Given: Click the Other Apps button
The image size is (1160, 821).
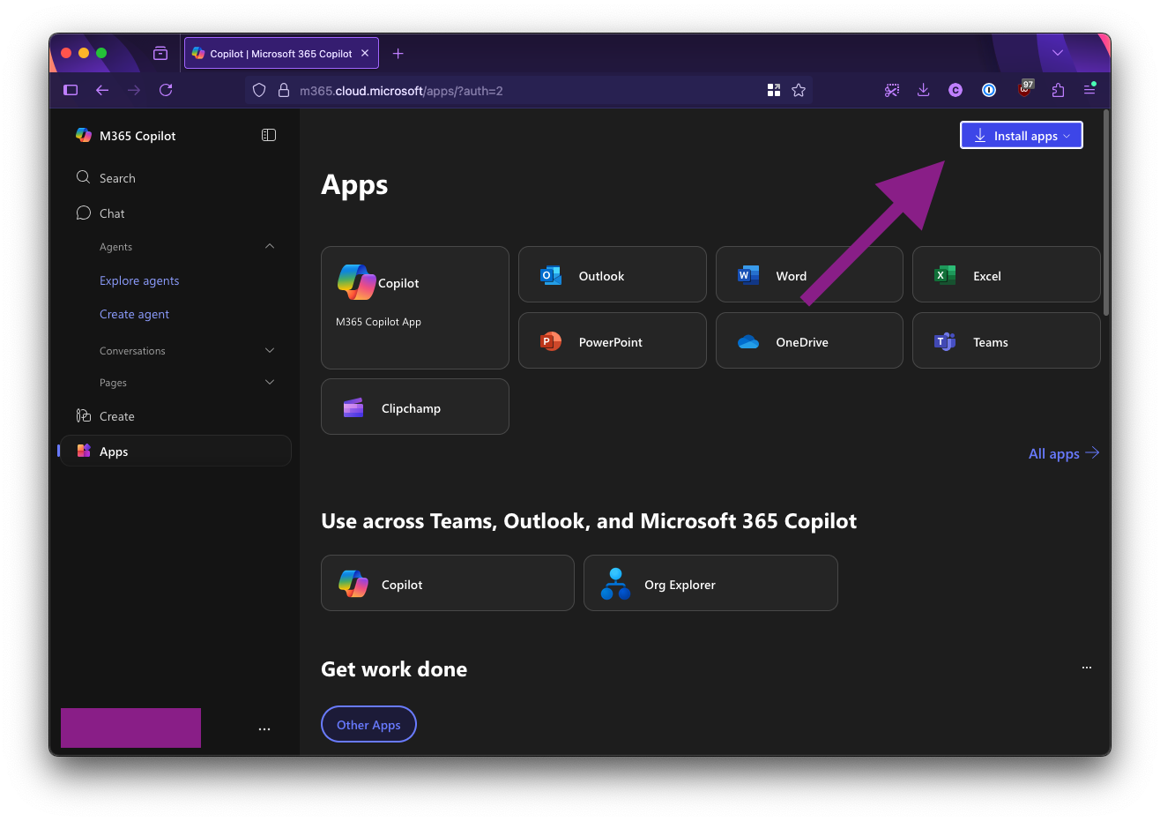Looking at the screenshot, I should point(368,724).
